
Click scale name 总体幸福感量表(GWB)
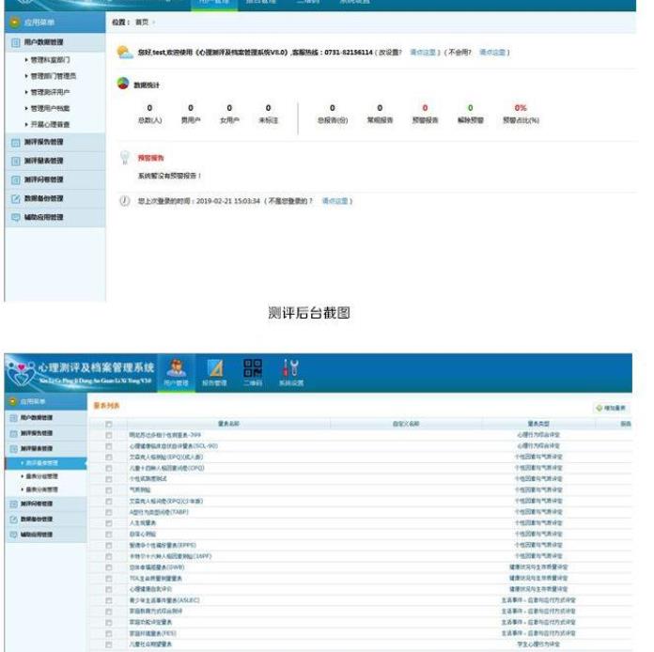(x=157, y=567)
